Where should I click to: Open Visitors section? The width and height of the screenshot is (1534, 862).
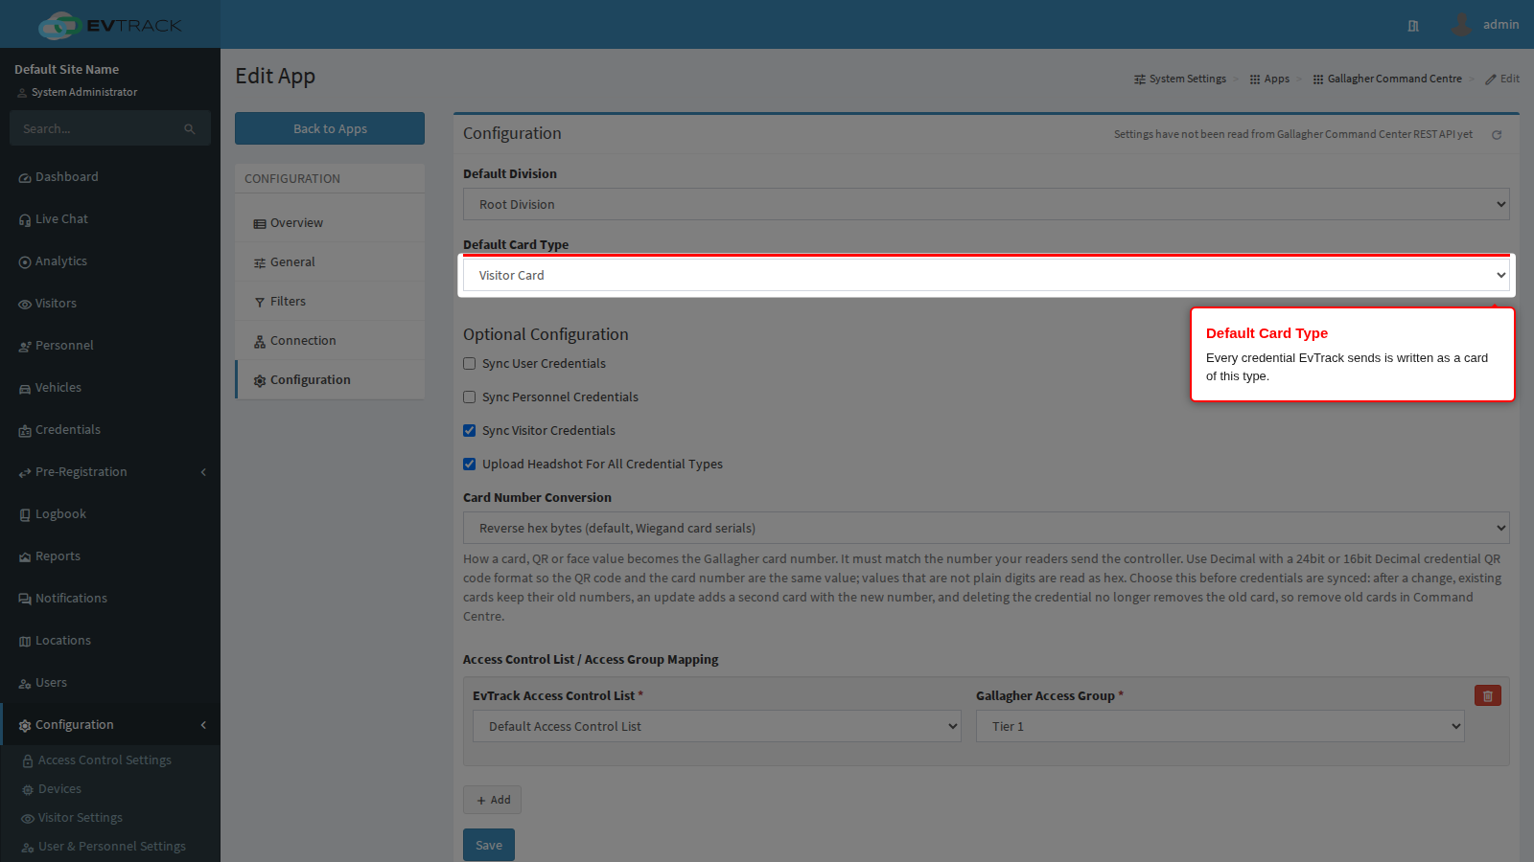[110, 304]
